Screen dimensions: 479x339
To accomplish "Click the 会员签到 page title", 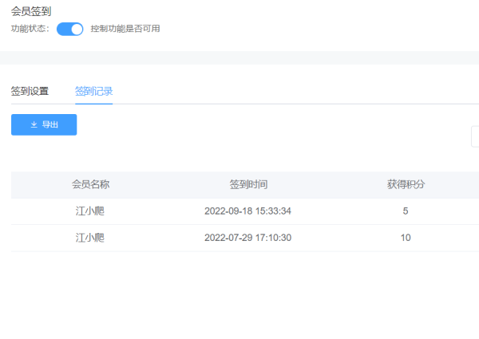I will pyautogui.click(x=31, y=12).
